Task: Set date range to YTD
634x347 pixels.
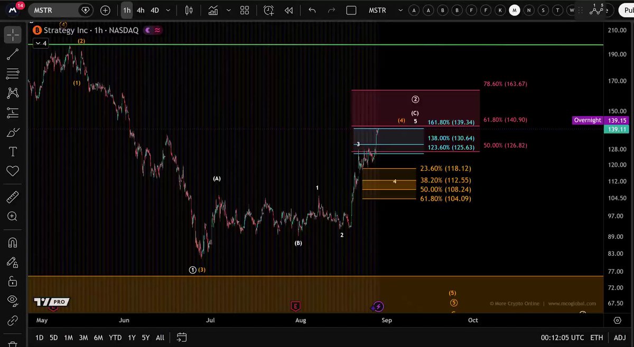Action: (x=115, y=338)
